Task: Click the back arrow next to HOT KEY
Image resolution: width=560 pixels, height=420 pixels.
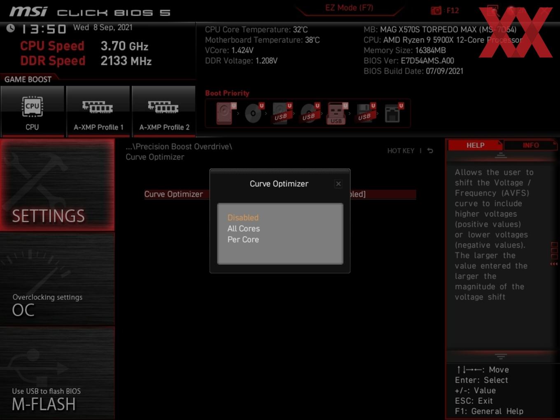Action: (x=430, y=151)
